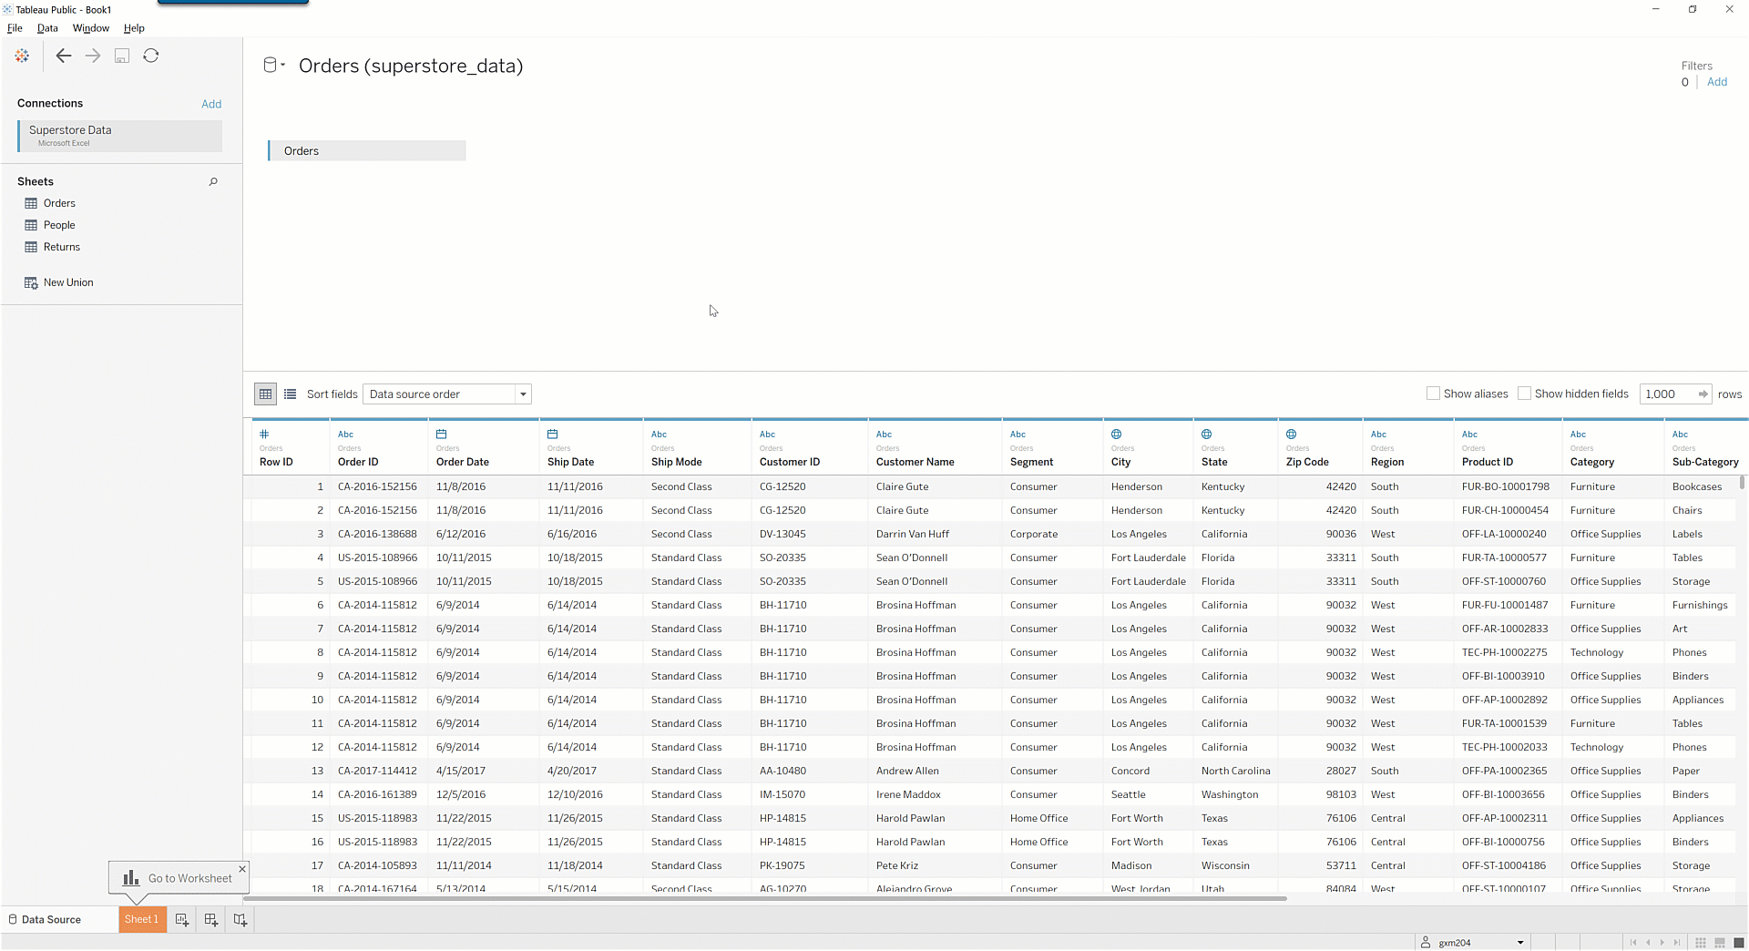Switch to metadata list view icon
The width and height of the screenshot is (1749, 951).
(x=290, y=394)
